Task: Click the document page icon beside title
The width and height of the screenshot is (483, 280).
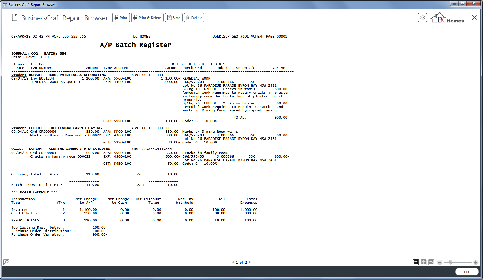Action: click(15, 18)
